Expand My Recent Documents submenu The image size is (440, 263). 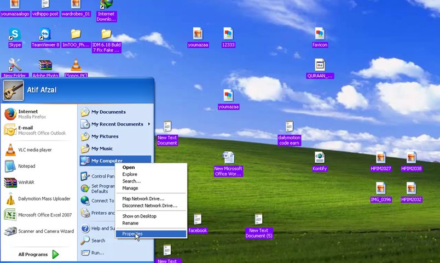click(115, 124)
